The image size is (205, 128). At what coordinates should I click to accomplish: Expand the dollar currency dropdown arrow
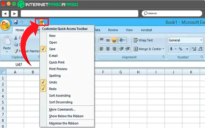(x=176, y=49)
